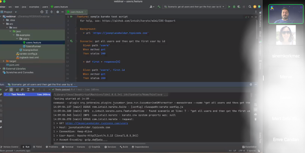Open the run configuration dropdown
Image resolution: width=305 pixels, height=153 pixels.
click(x=195, y=7)
